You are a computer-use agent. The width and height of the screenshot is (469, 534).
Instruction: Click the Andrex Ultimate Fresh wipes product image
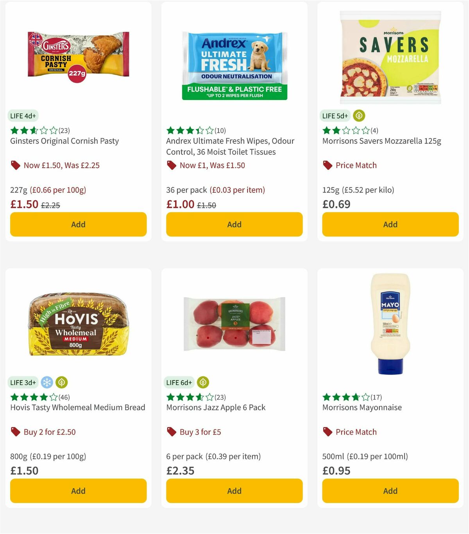coord(234,65)
